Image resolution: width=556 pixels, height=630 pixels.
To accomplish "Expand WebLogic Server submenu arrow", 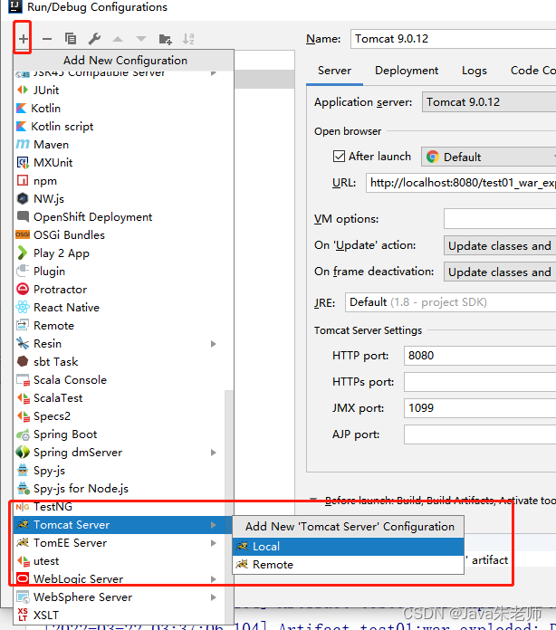I will (x=214, y=579).
